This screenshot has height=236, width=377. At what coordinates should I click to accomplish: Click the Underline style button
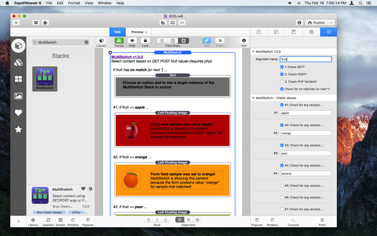(x=166, y=219)
